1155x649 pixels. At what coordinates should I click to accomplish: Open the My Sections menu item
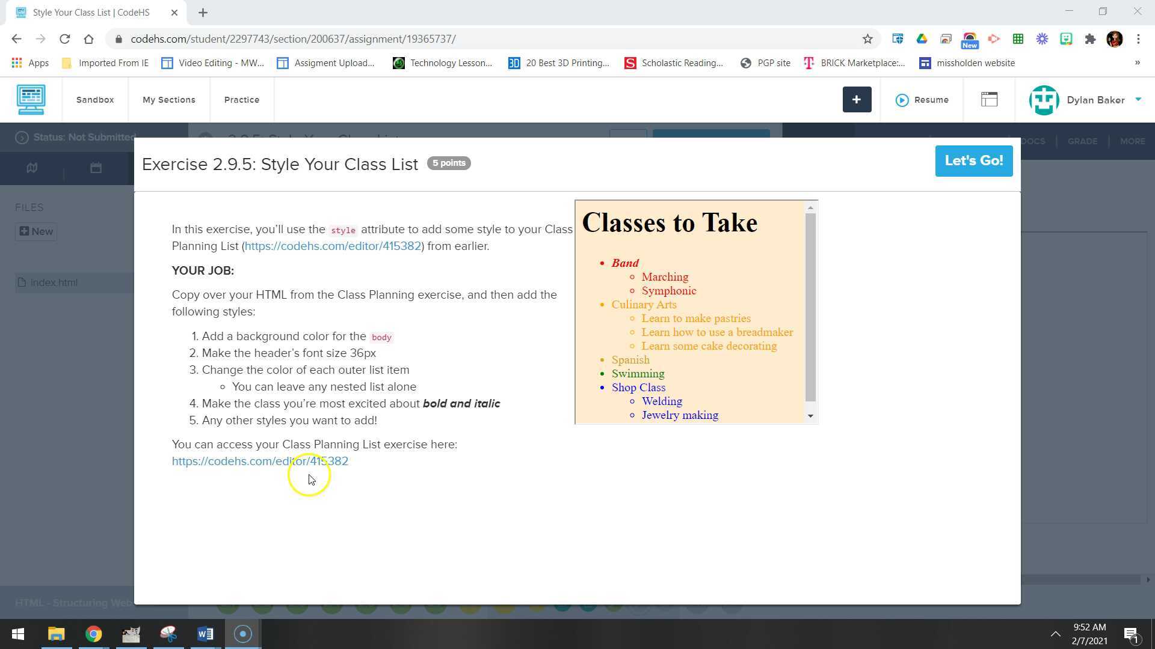[168, 100]
